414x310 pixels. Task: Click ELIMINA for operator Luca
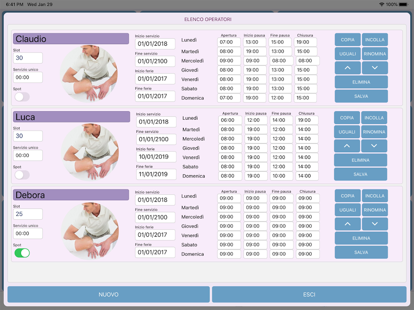tap(361, 160)
